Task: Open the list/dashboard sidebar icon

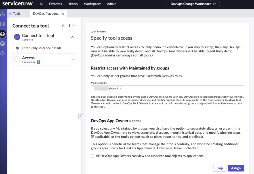Action: 3,24
